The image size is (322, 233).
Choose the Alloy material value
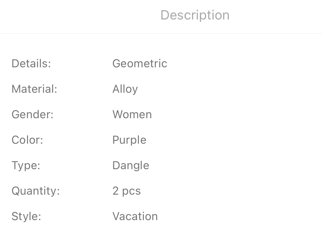click(125, 89)
